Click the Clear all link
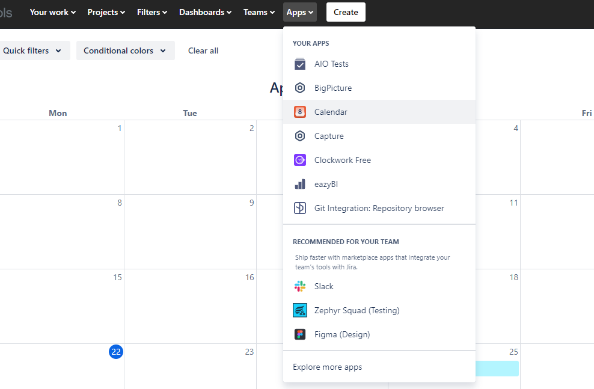This screenshot has width=594, height=389. pyautogui.click(x=203, y=51)
